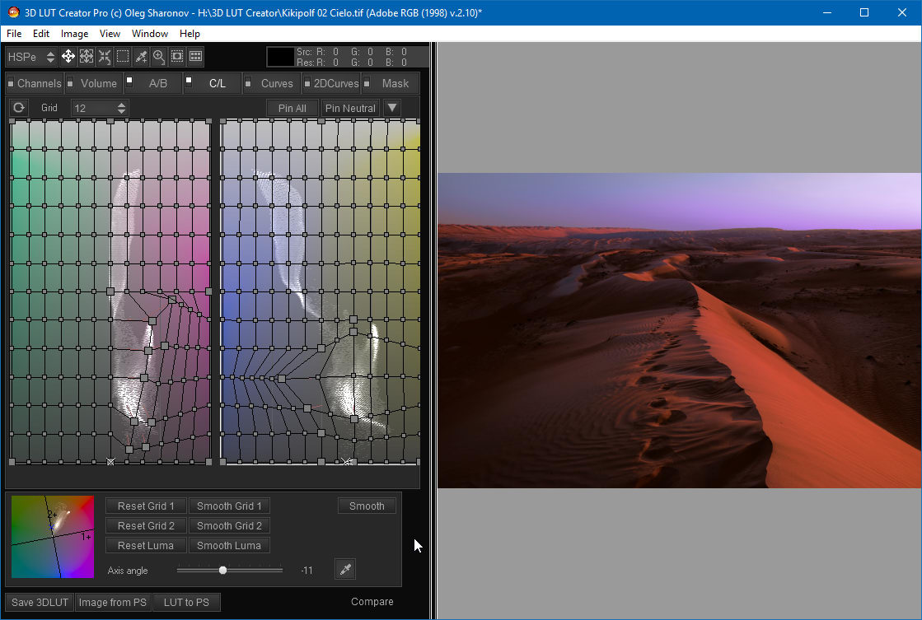922x620 pixels.
Task: Increase the Grid value with the stepper arrow
Action: (x=121, y=104)
